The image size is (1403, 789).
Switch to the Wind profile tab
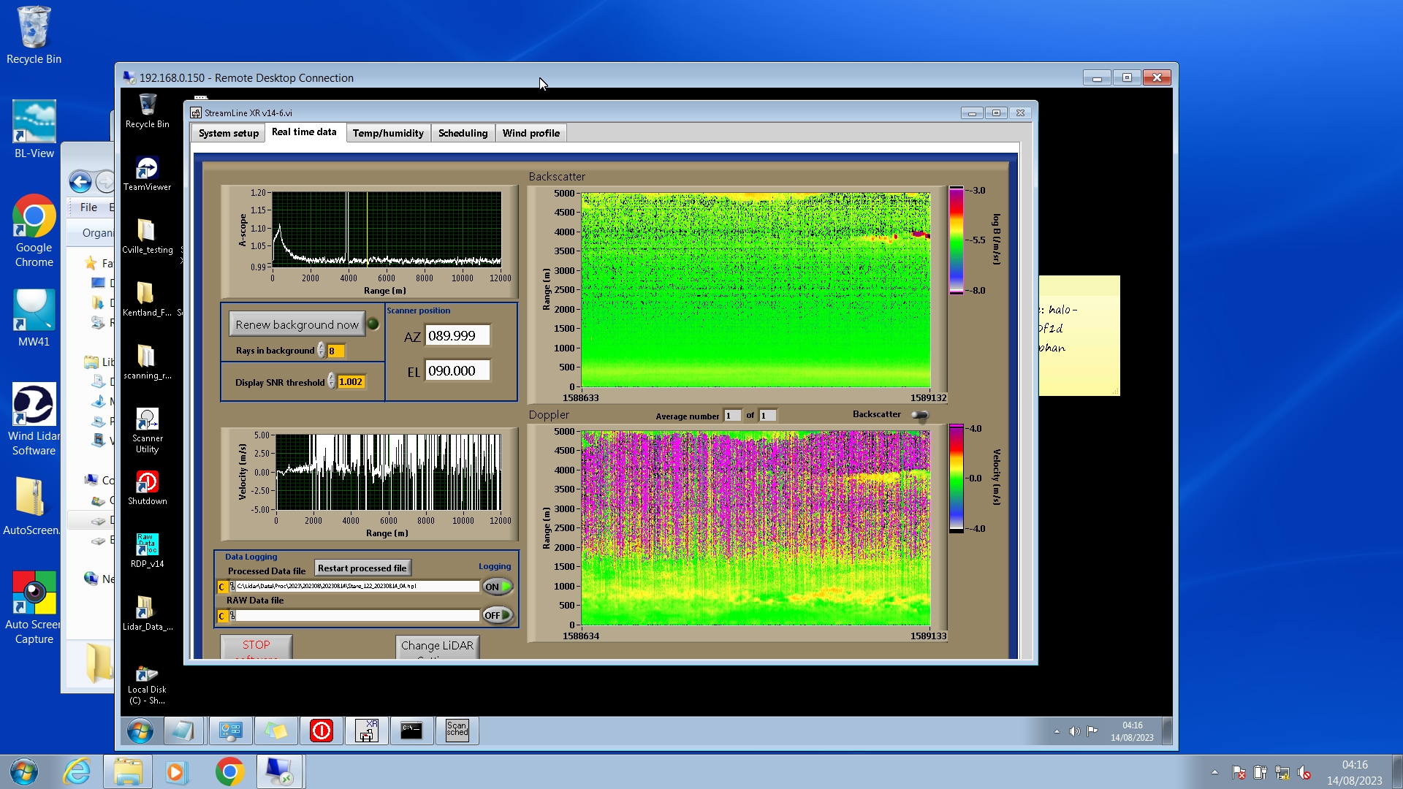coord(531,133)
